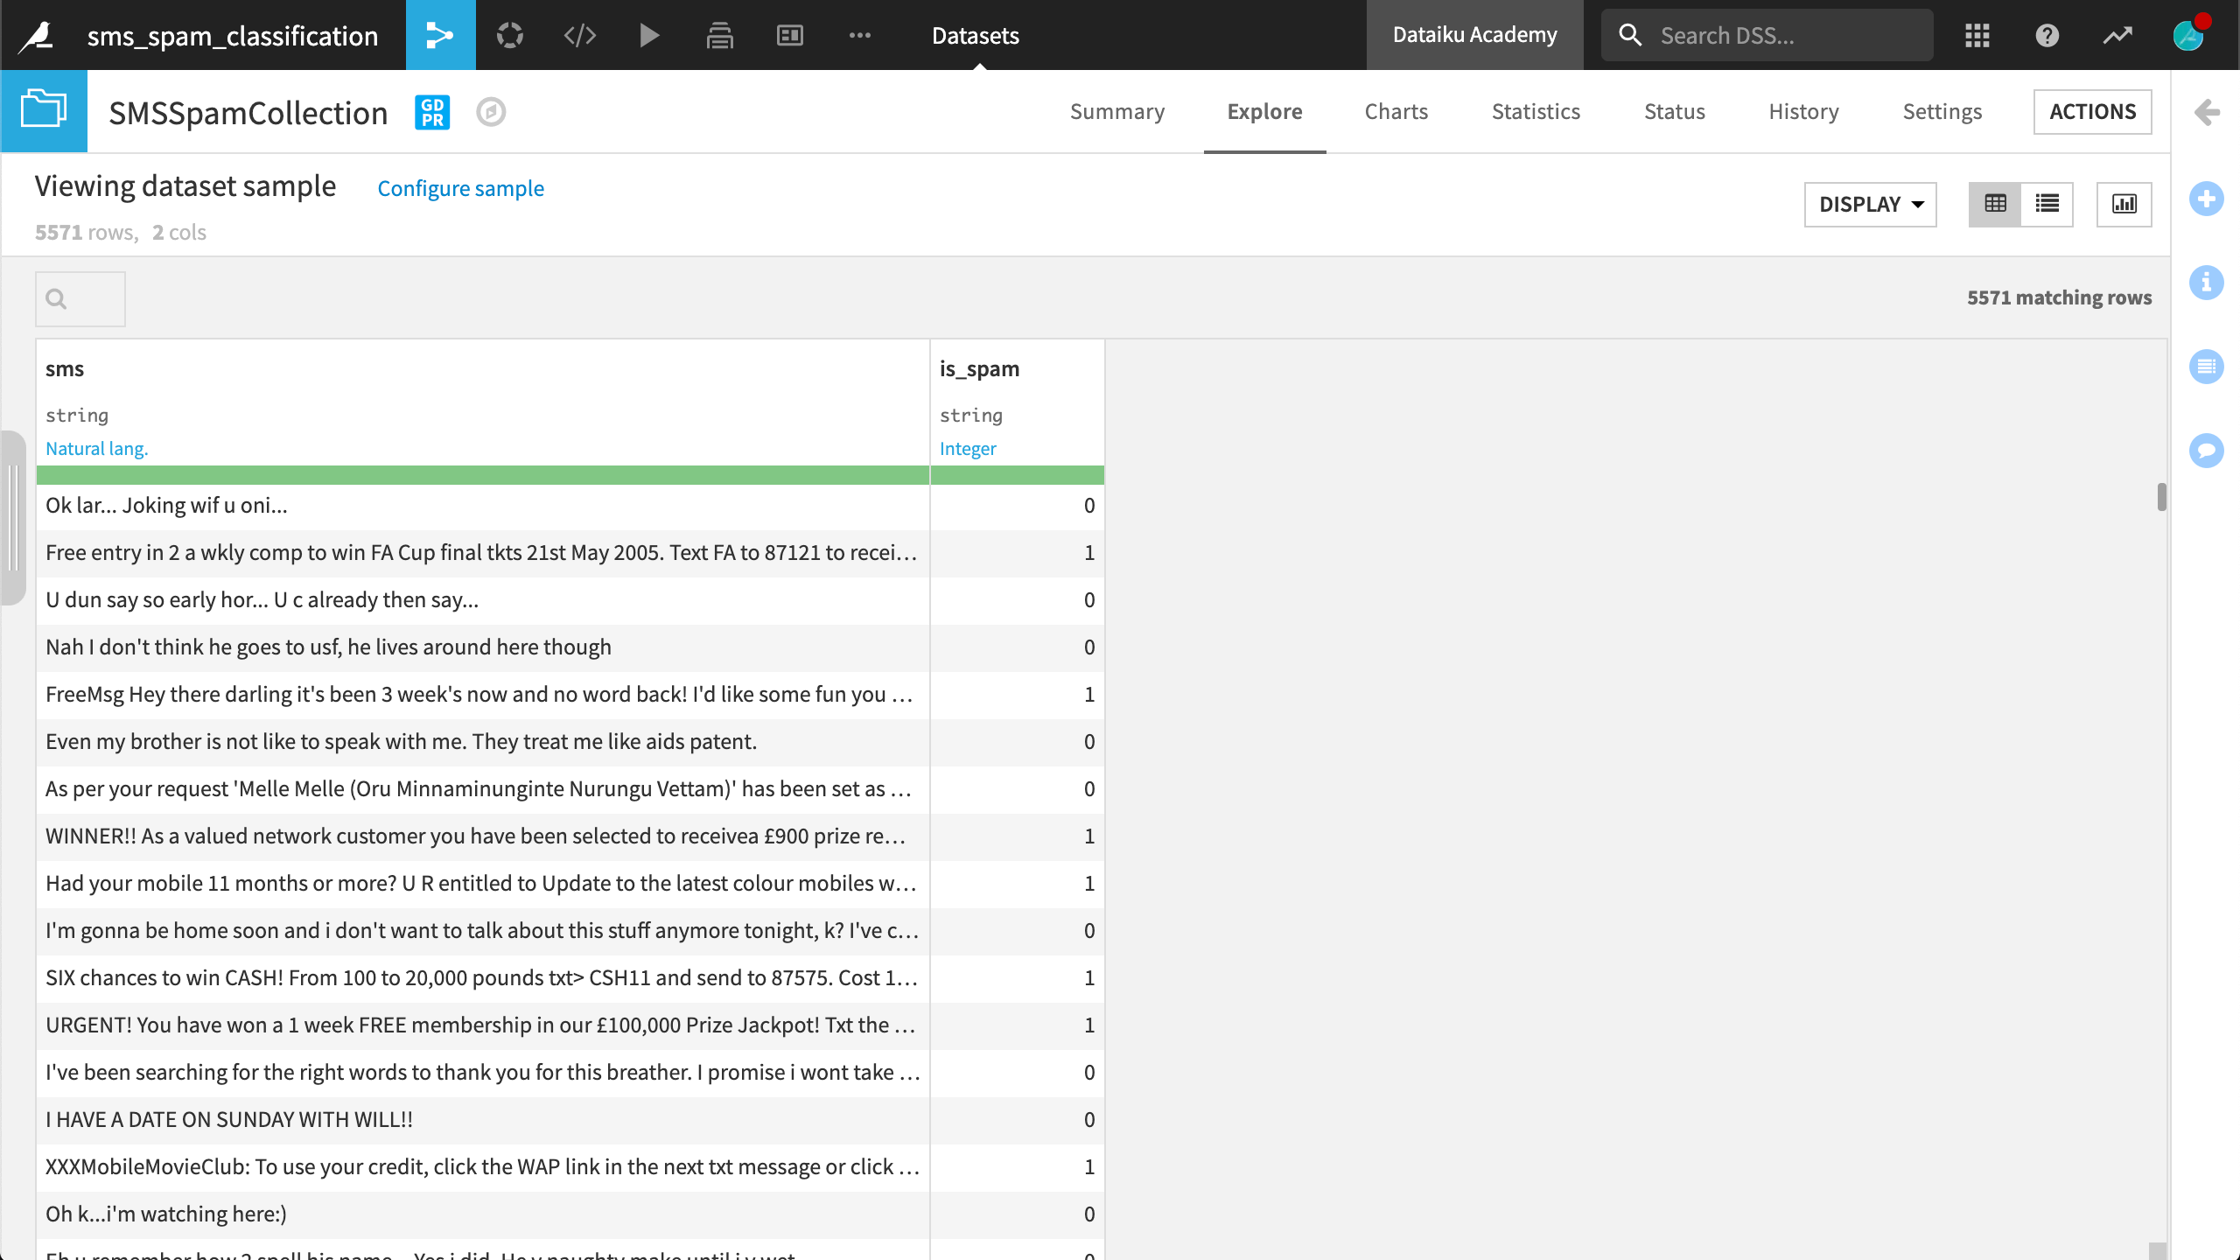Click the ACTIONS button
This screenshot has width=2240, height=1260.
2092,111
